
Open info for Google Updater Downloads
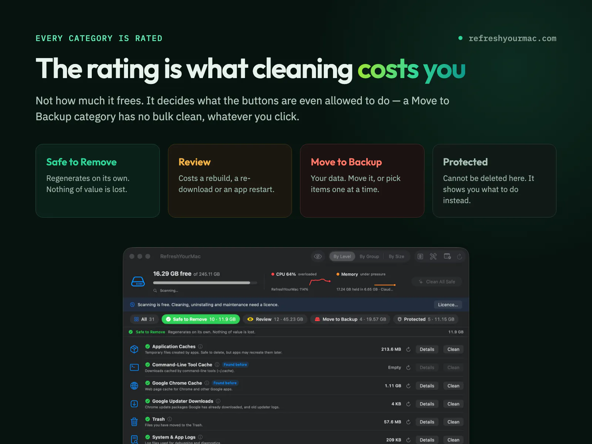pyautogui.click(x=218, y=401)
